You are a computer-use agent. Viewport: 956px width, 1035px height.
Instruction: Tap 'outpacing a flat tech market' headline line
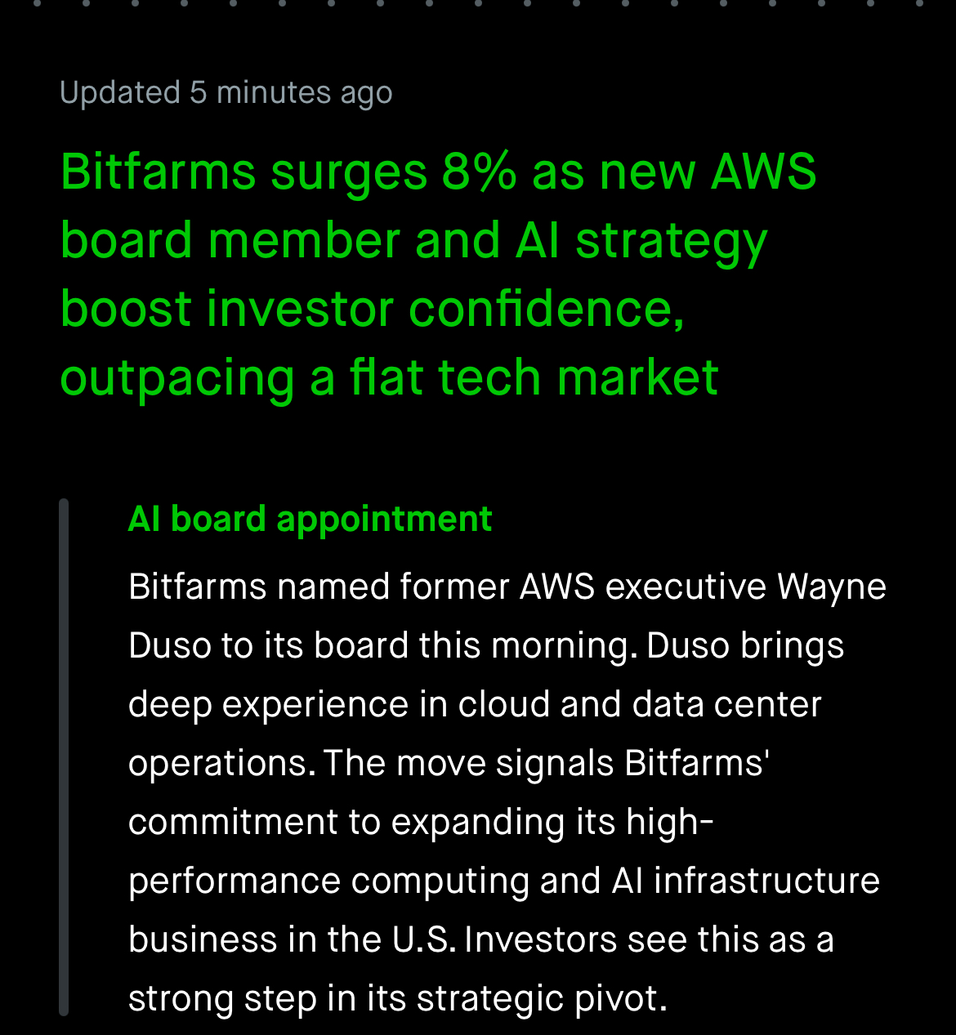tap(390, 378)
